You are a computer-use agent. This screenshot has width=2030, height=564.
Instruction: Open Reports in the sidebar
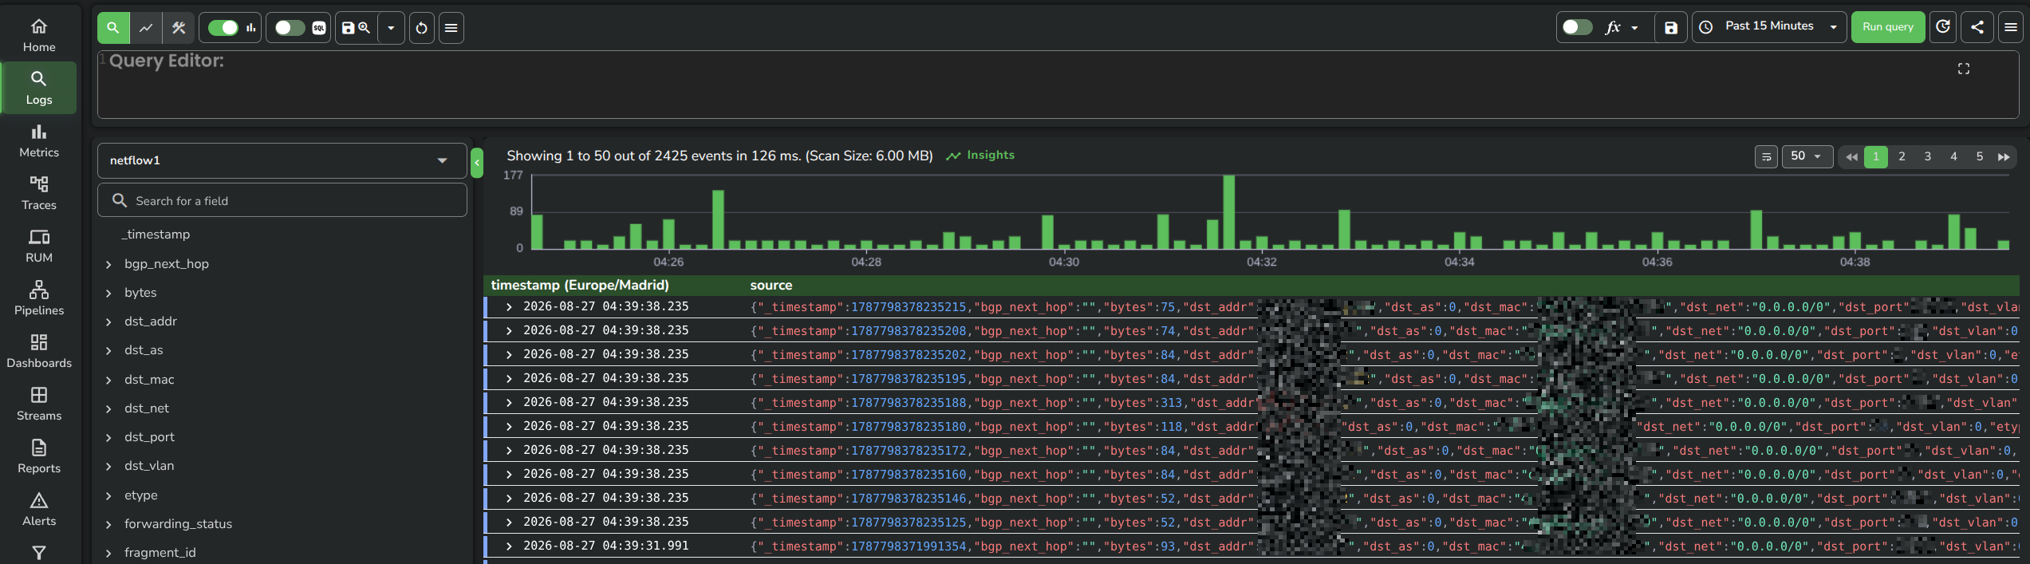tap(38, 456)
